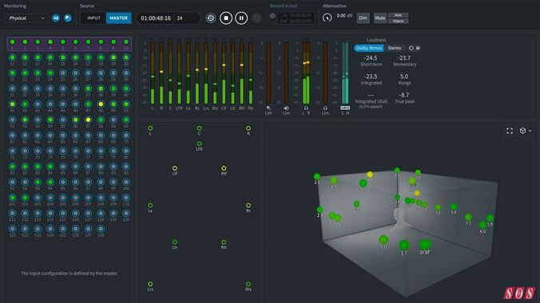The image size is (540, 303).
Task: Click the Ls speaker marker in the layout
Action: pyautogui.click(x=150, y=206)
